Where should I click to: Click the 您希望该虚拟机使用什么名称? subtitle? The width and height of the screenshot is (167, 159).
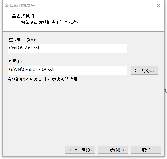pos(50,22)
